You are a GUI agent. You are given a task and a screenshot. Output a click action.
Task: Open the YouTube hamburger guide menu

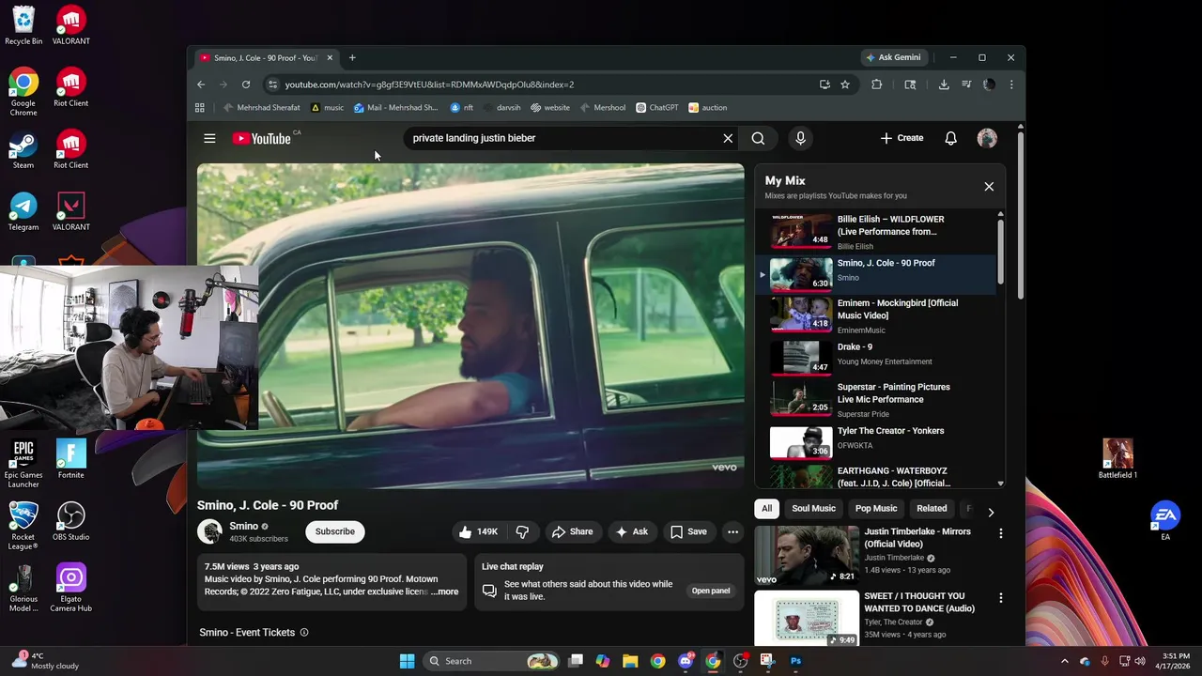(x=209, y=138)
